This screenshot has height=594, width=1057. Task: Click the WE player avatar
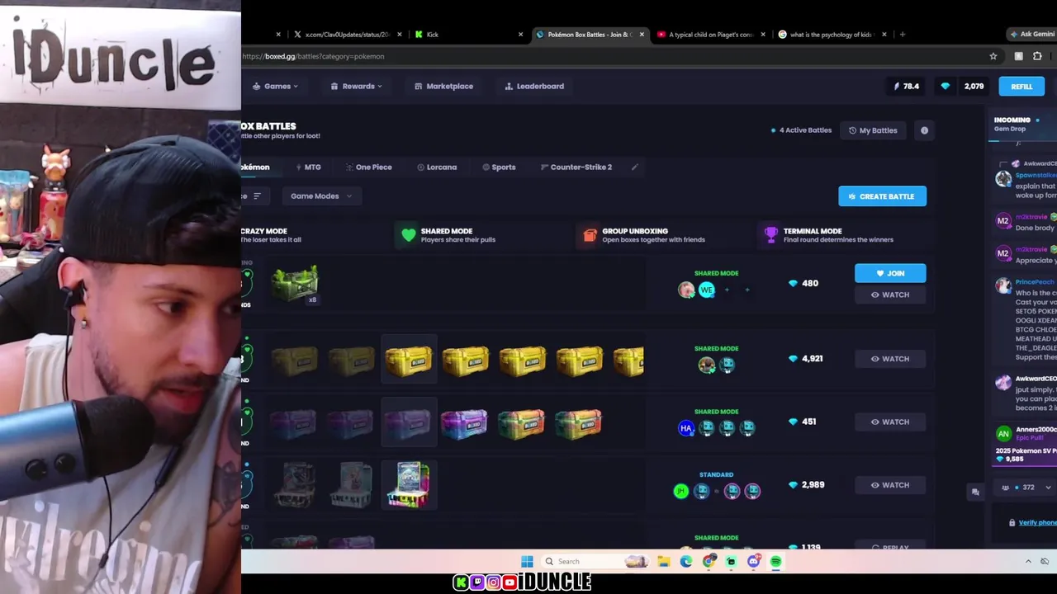pyautogui.click(x=706, y=290)
